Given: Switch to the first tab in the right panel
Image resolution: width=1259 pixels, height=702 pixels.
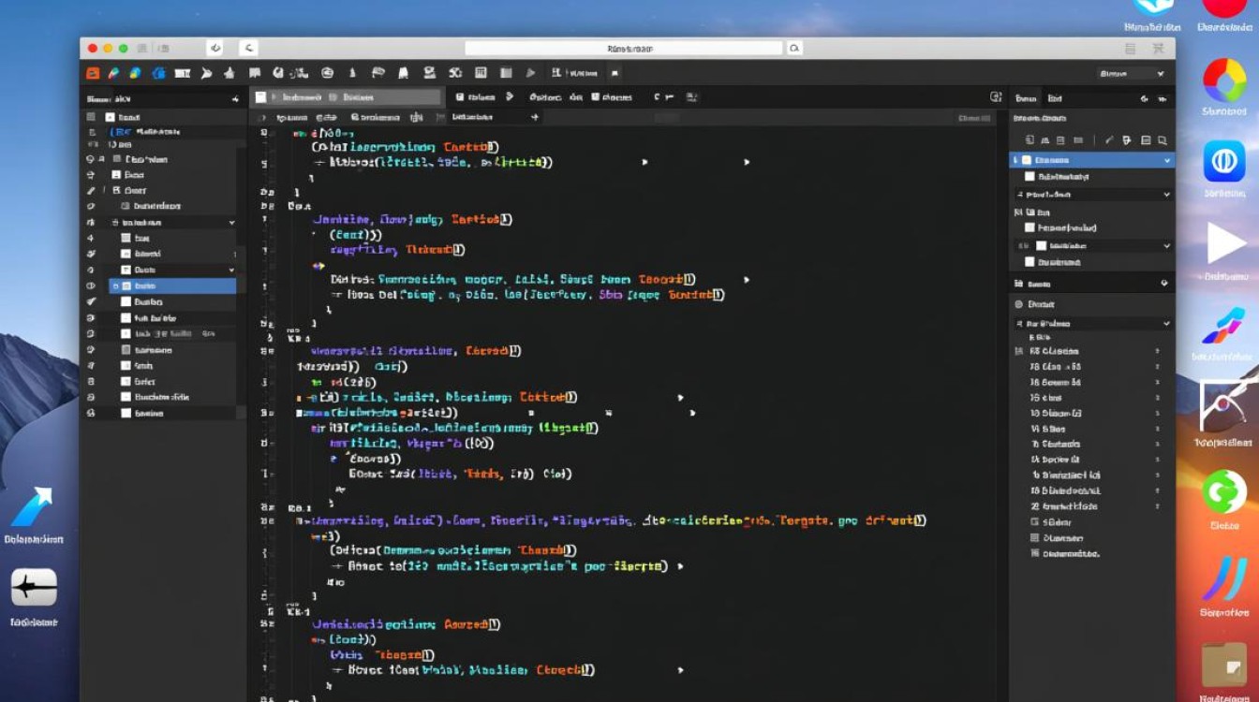Looking at the screenshot, I should (x=1026, y=98).
